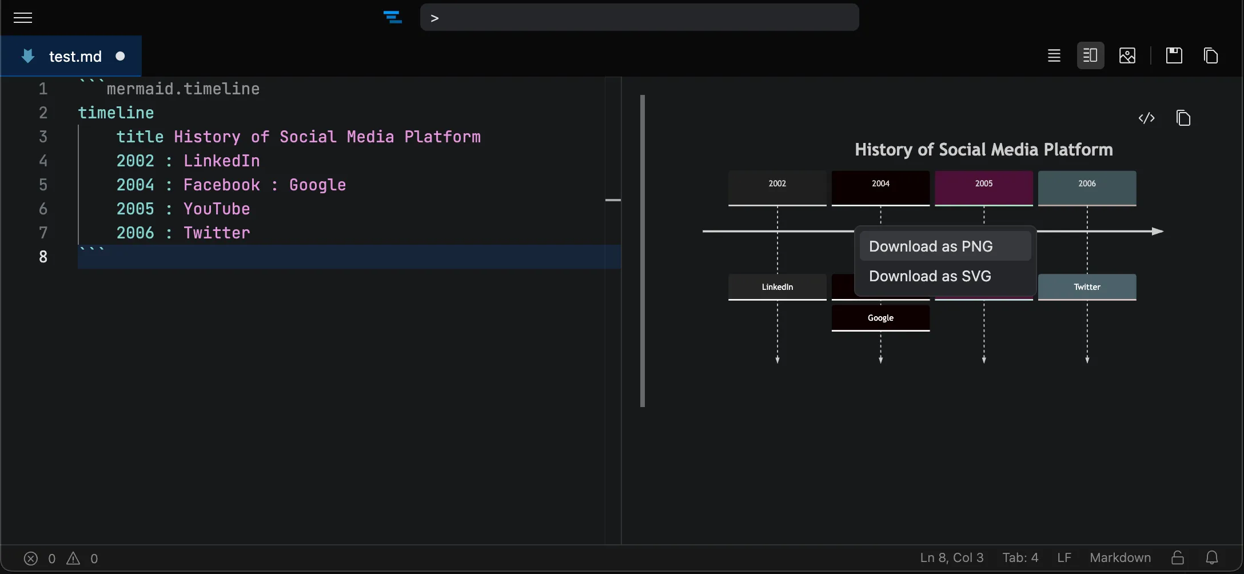Screen dimensions: 1244x574
Task: Open Tab: 4 indentation options
Action: [1020, 557]
